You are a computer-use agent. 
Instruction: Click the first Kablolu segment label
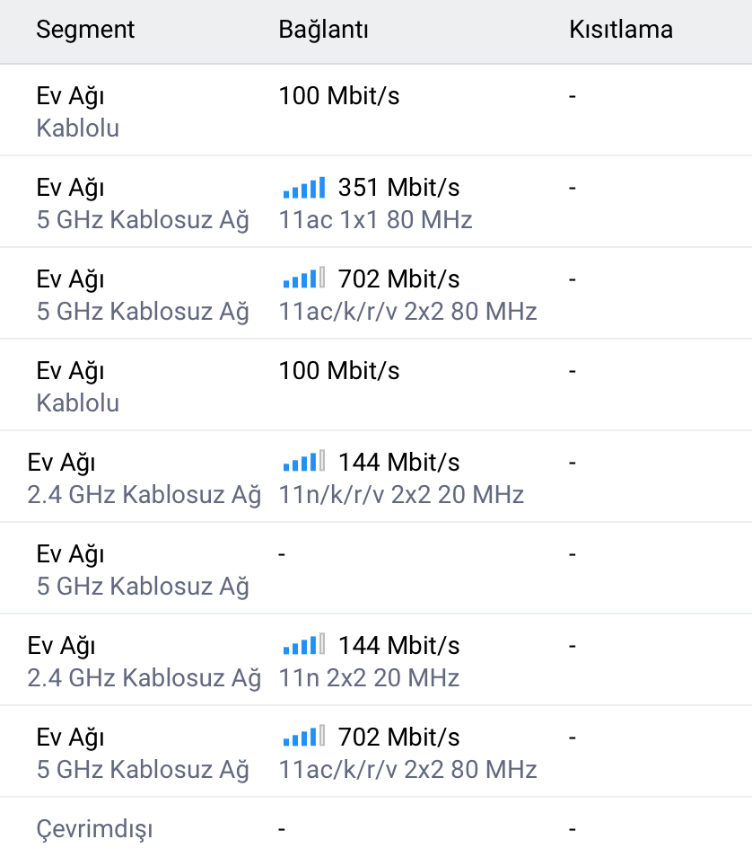[77, 128]
